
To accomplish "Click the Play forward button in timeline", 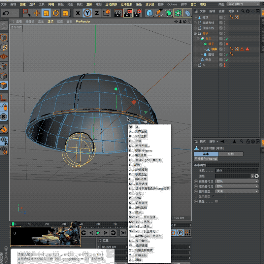I will coord(98,233).
